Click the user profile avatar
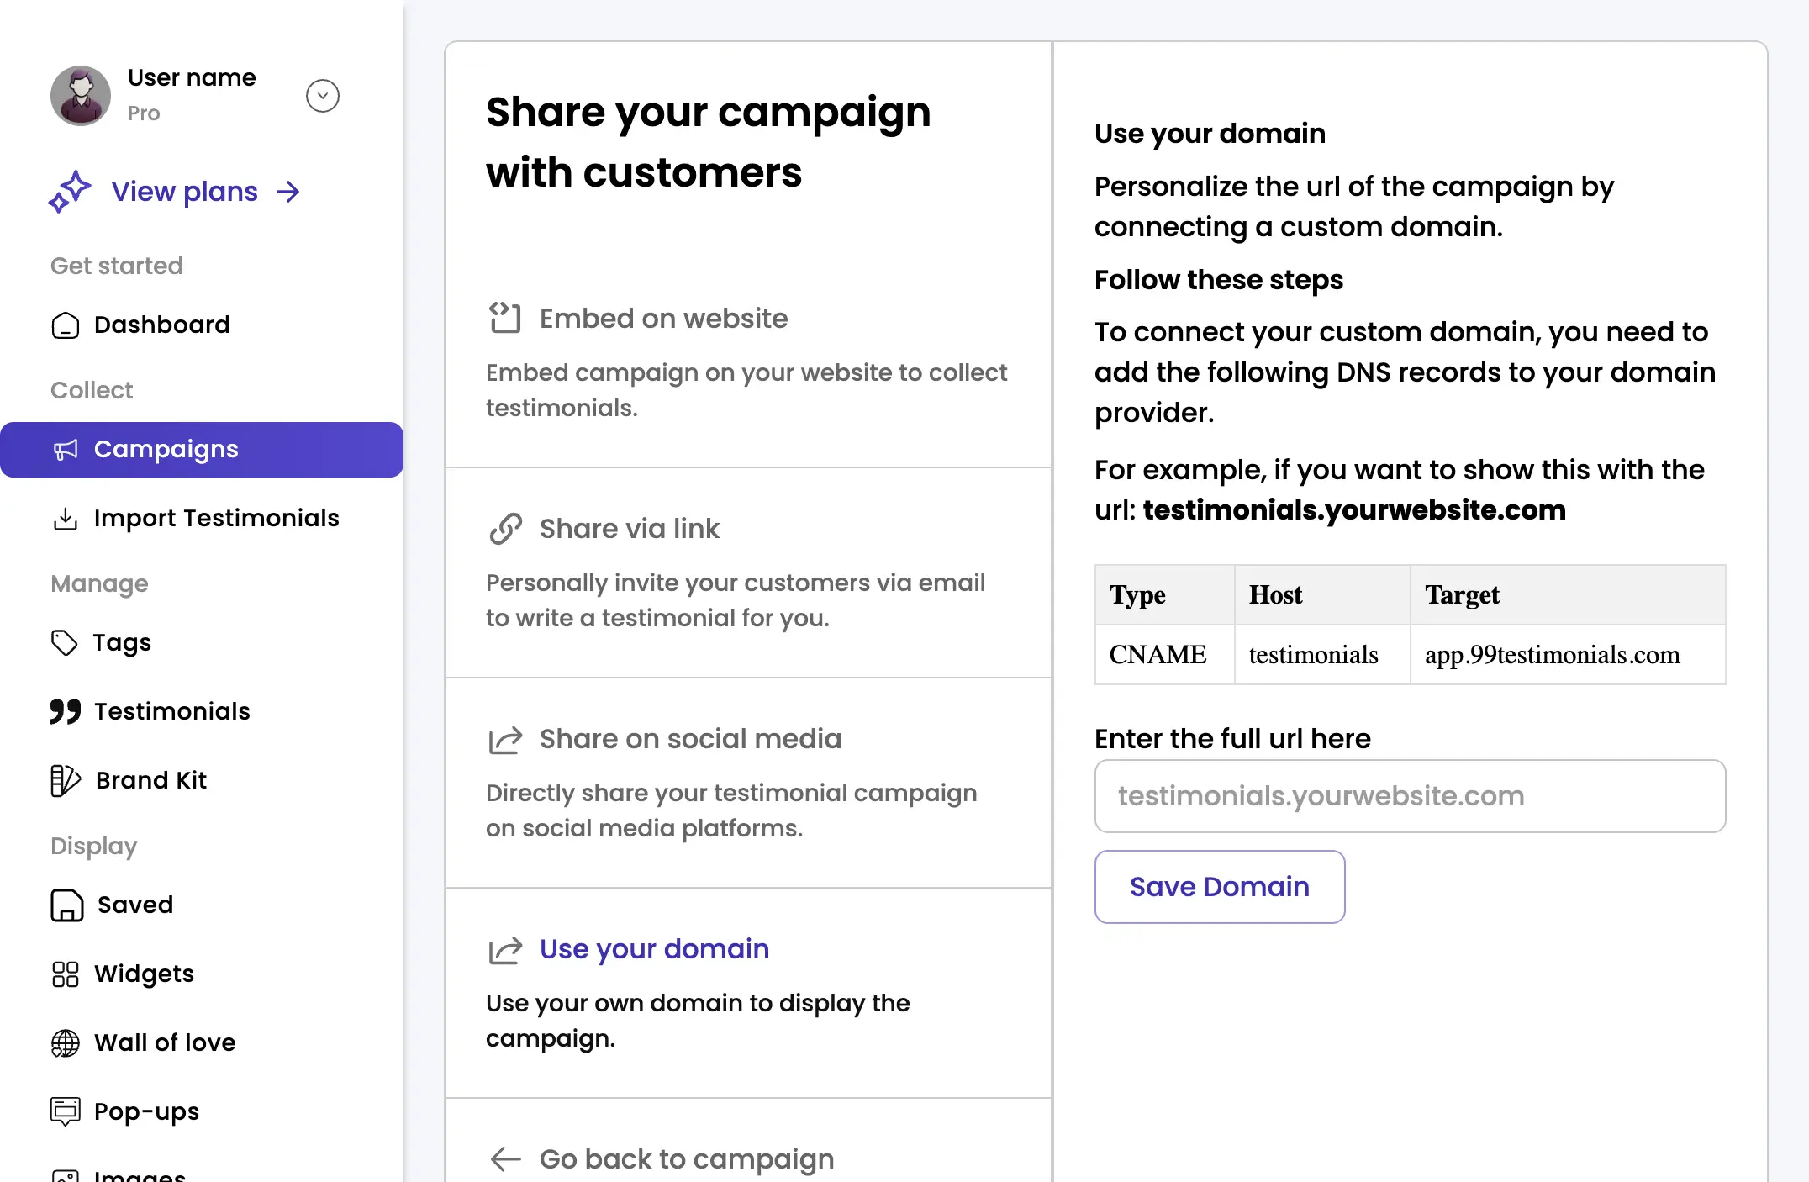This screenshot has height=1182, width=1809. 81,96
